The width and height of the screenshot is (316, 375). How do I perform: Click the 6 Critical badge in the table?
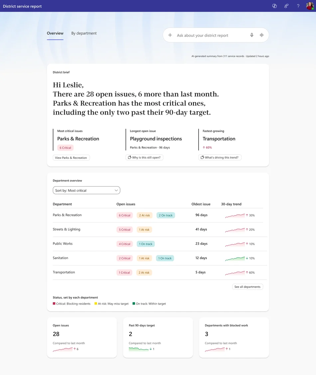(x=125, y=215)
